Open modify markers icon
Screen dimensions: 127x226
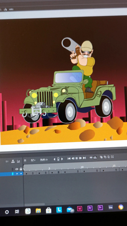(112, 156)
